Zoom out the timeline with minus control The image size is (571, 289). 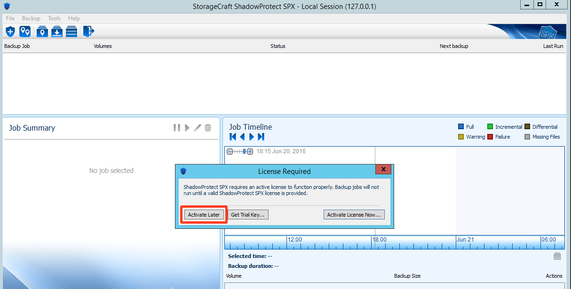pos(230,151)
